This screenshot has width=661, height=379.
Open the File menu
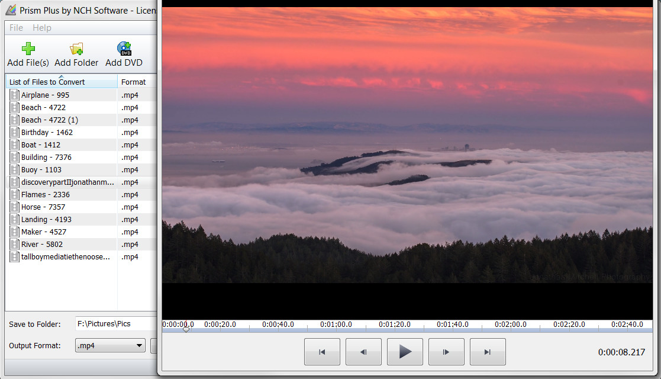15,27
